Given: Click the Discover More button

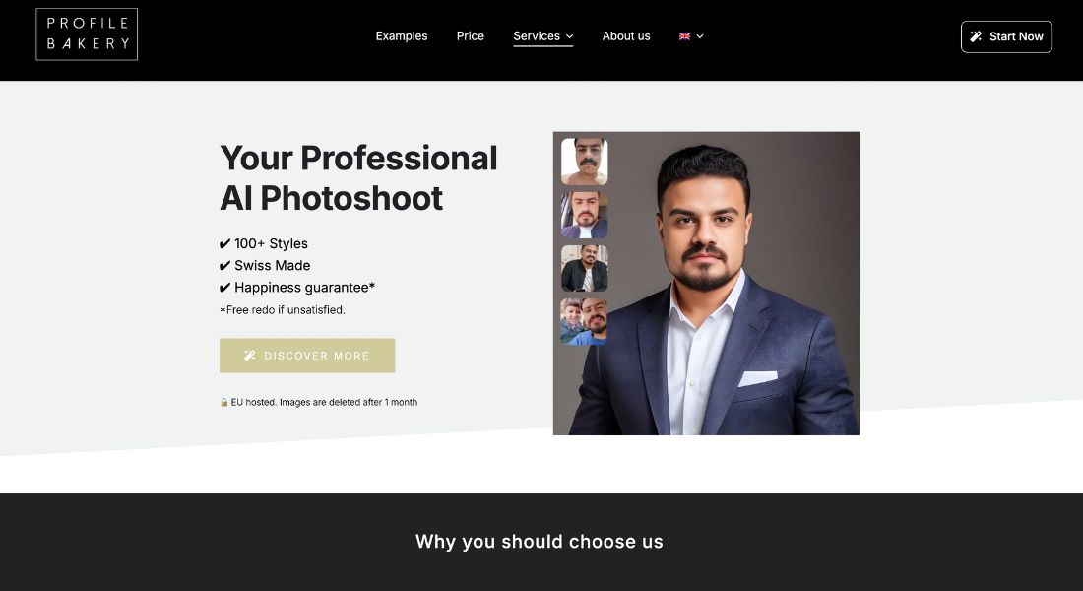Looking at the screenshot, I should tap(307, 356).
